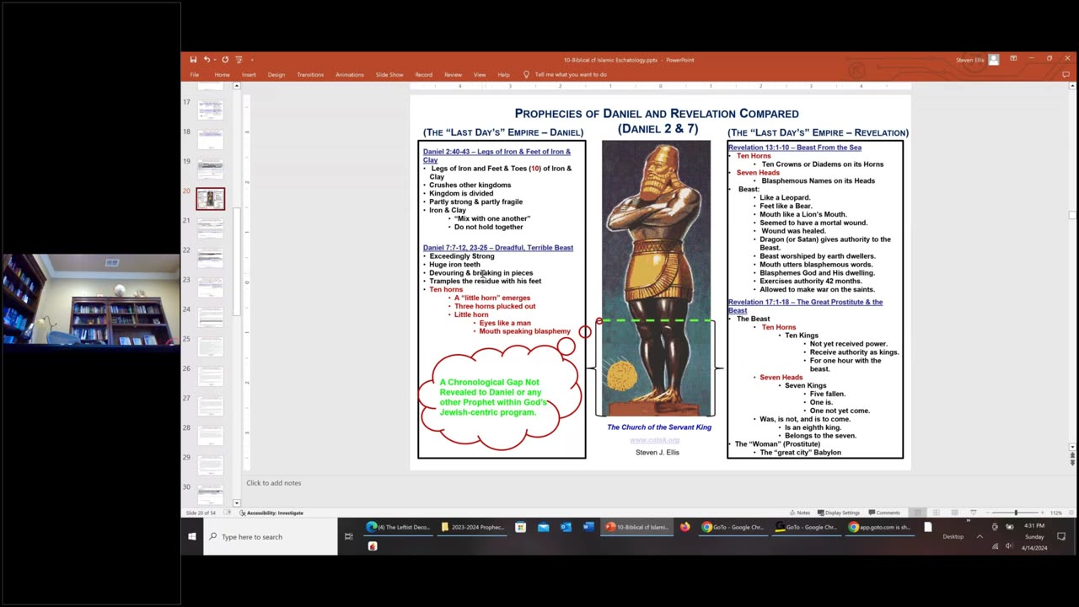
Task: Redo the last action
Action: pyautogui.click(x=225, y=60)
